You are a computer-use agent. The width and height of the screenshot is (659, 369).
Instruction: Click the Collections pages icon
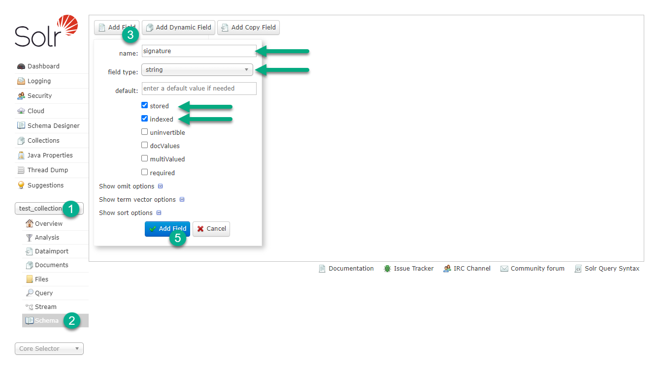click(21, 141)
